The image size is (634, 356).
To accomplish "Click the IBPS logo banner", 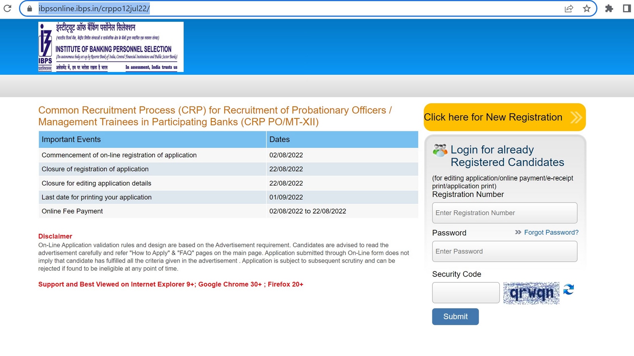I will click(x=111, y=47).
